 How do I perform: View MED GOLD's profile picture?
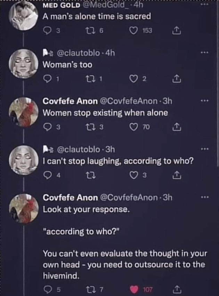coord(24,16)
